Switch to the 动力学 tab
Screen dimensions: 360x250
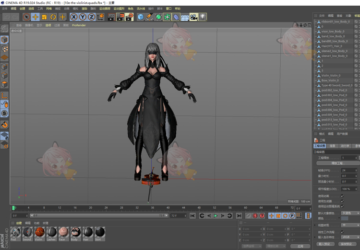click(345, 146)
